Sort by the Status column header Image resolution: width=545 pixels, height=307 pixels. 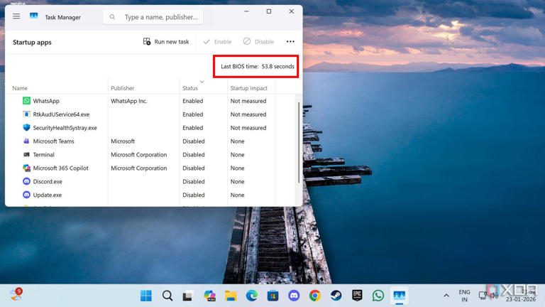pos(190,88)
